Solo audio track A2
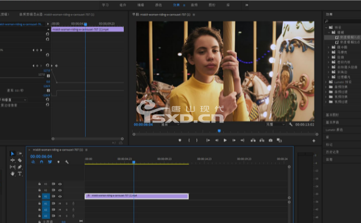This screenshot has width=361, height=223. (x=67, y=210)
